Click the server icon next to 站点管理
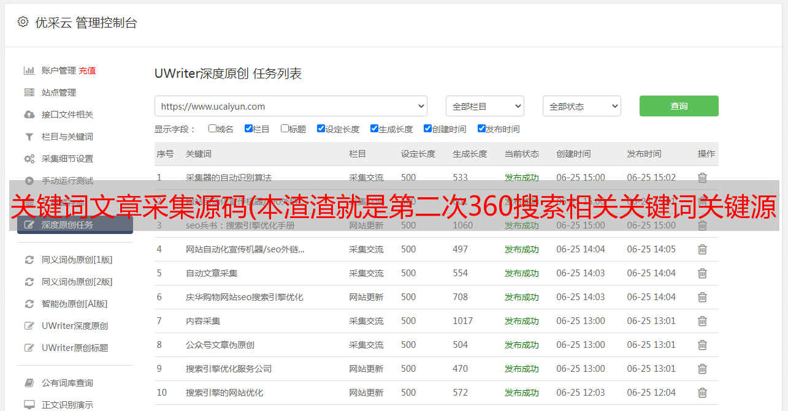This screenshot has height=411, width=788. coord(29,92)
